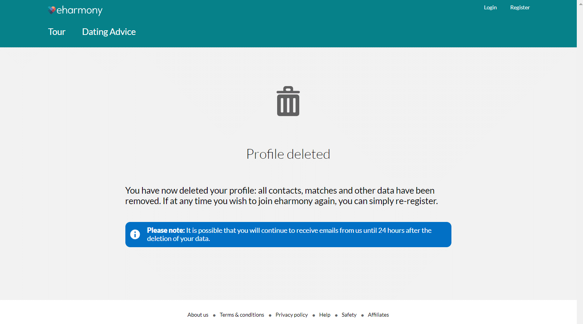Open the Help footer link

coord(324,315)
